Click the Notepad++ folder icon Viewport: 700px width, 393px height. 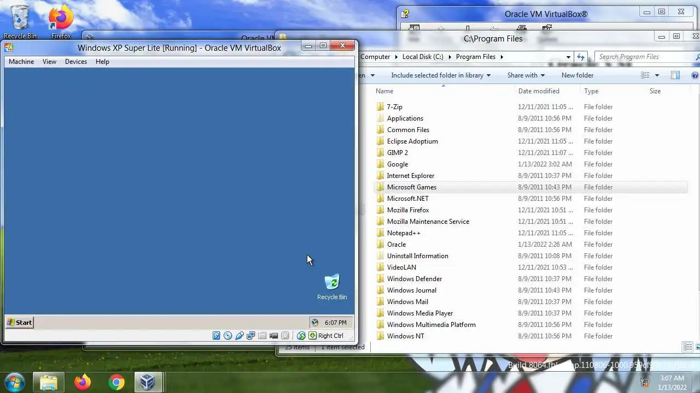tap(381, 233)
